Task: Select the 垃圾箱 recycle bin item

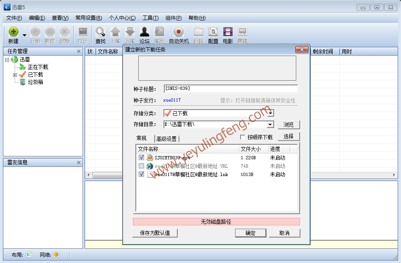Action: coord(35,82)
